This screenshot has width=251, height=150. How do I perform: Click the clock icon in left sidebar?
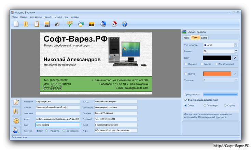pyautogui.click(x=16, y=121)
